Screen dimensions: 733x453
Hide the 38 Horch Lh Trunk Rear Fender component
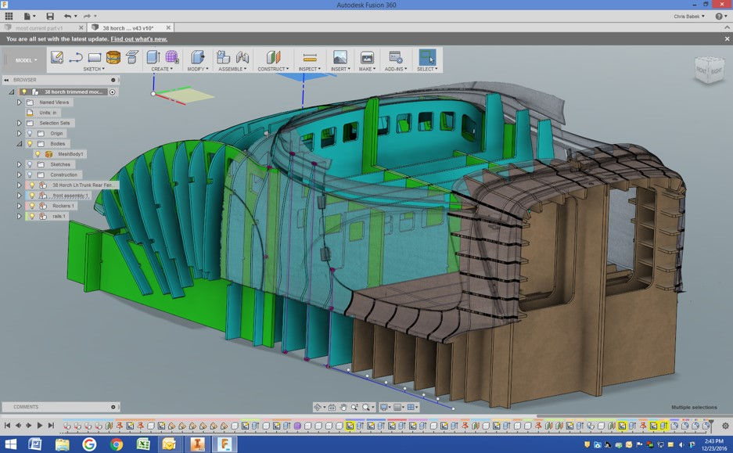point(32,185)
